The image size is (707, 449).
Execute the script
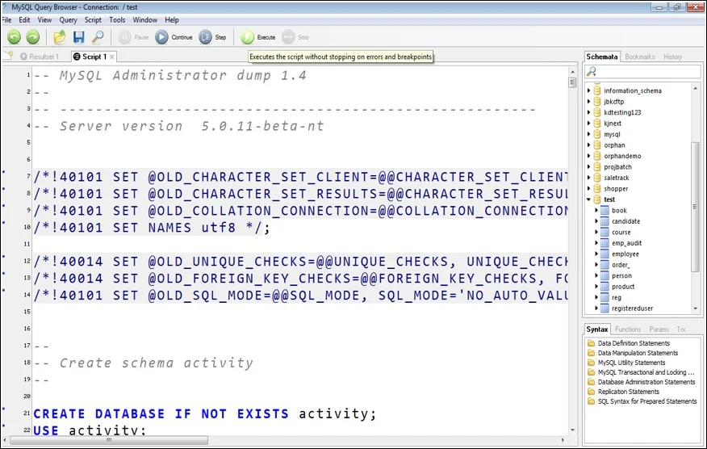click(258, 37)
